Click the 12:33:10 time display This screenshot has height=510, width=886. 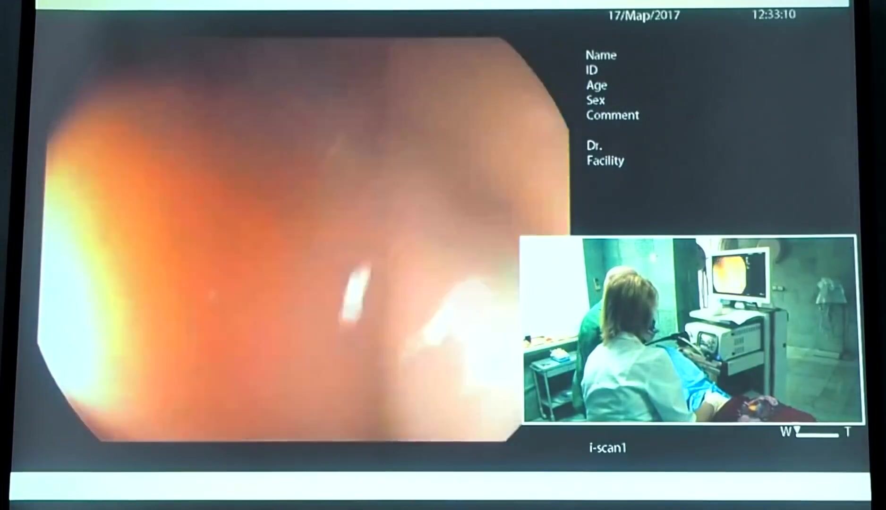(x=774, y=15)
